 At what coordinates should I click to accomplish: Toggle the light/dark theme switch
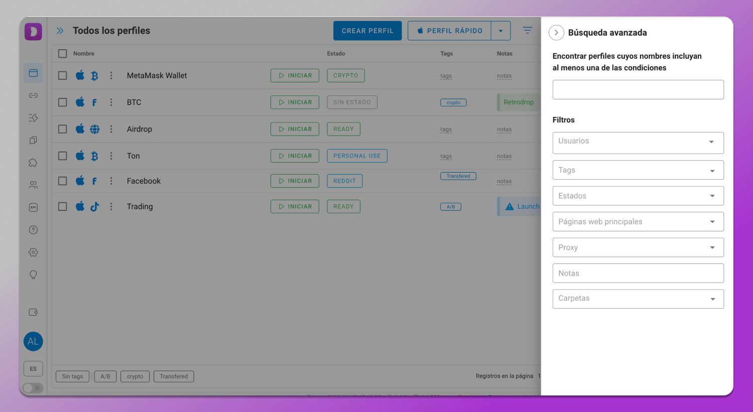pos(33,388)
